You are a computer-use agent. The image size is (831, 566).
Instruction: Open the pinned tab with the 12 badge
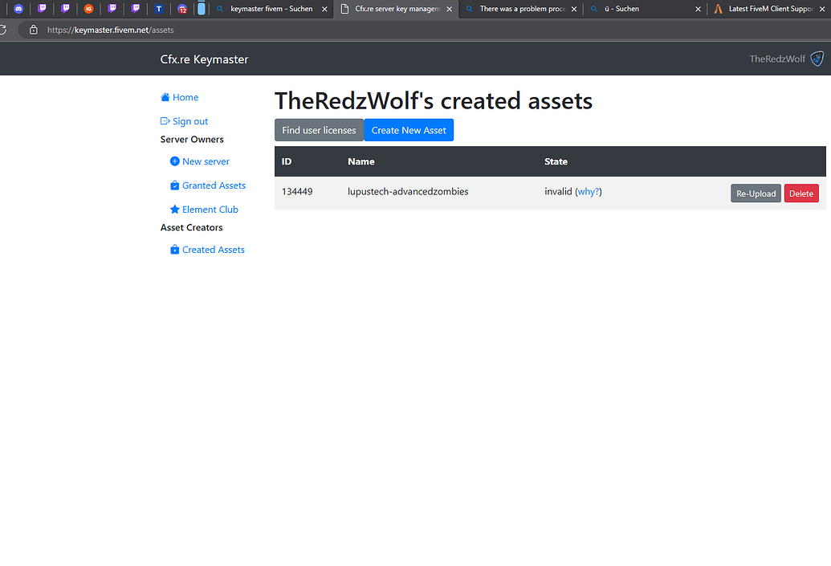pos(181,9)
